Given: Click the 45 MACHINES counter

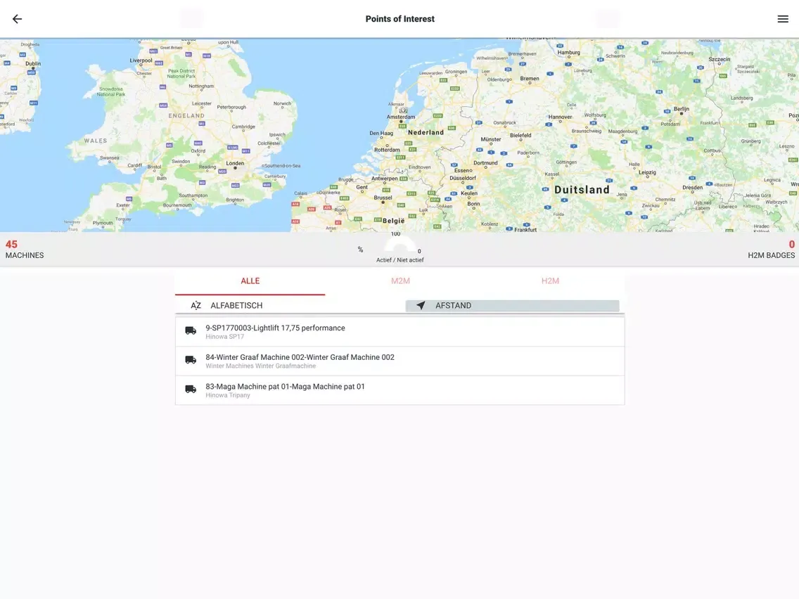Looking at the screenshot, I should pyautogui.click(x=25, y=250).
